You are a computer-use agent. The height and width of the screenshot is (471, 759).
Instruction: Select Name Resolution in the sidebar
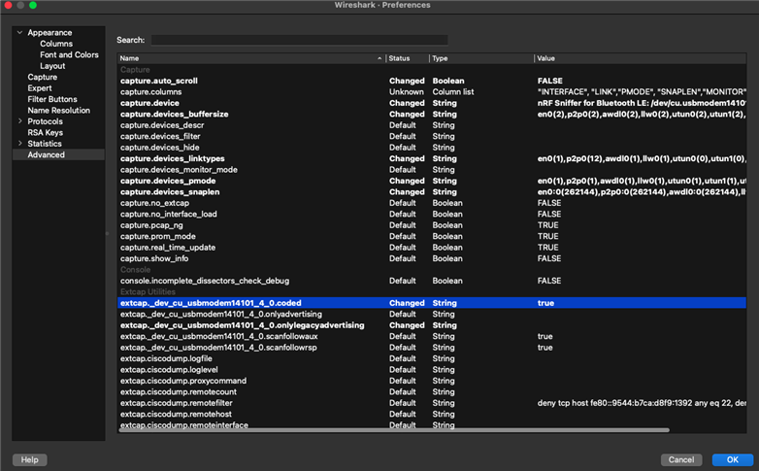(58, 111)
